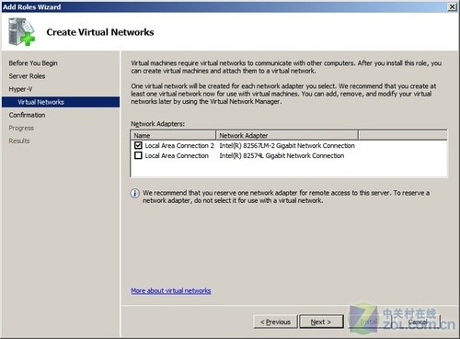The width and height of the screenshot is (460, 339).
Task: Sort adapters by the Name column header
Action: click(x=173, y=135)
